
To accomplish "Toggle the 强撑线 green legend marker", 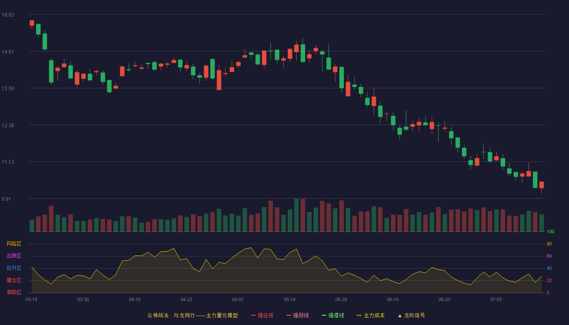I will coord(324,315).
